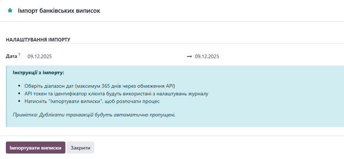Open the debug bug icon menu

(x=10, y=11)
